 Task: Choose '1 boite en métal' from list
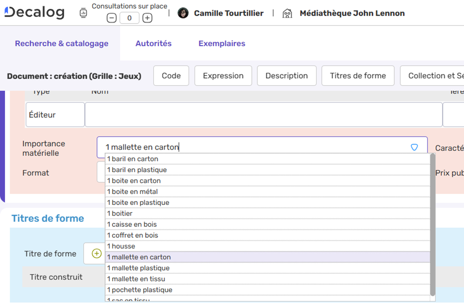pos(132,192)
